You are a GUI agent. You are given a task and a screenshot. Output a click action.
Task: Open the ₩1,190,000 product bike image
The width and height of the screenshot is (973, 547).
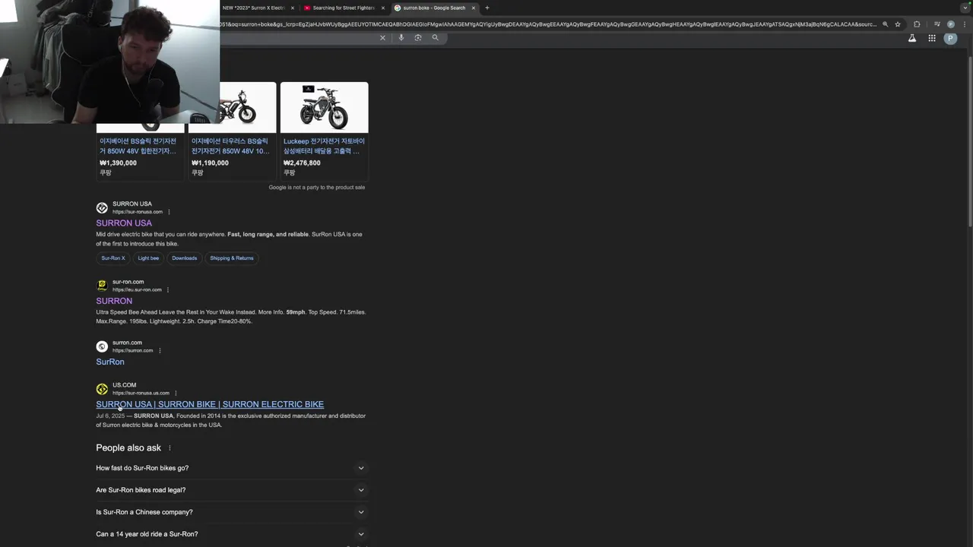pos(248,107)
